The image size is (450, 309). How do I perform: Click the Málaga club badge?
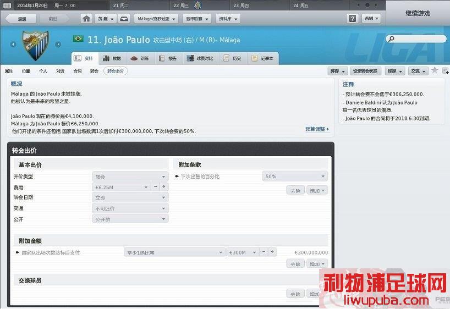pos(36,45)
